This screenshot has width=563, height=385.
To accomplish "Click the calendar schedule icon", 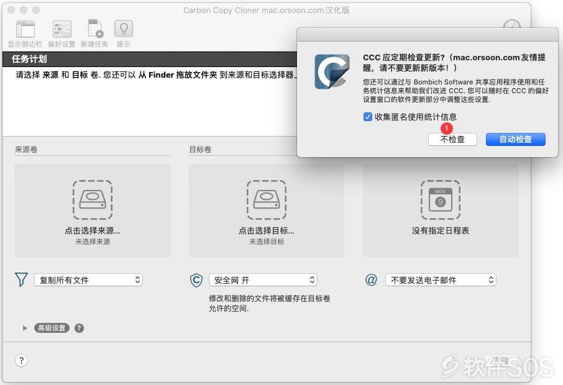I will [x=440, y=200].
